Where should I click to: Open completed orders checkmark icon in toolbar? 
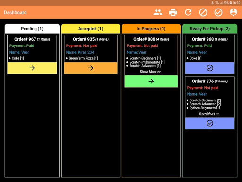218,12
